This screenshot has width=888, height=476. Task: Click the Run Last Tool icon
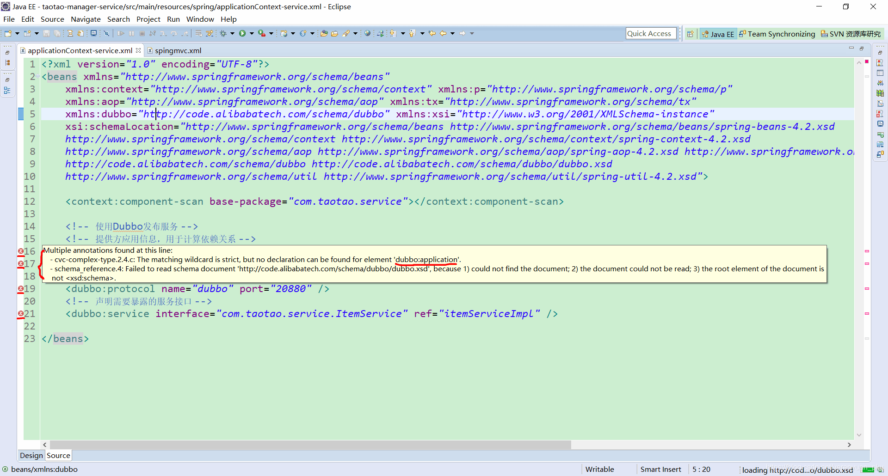[261, 33]
